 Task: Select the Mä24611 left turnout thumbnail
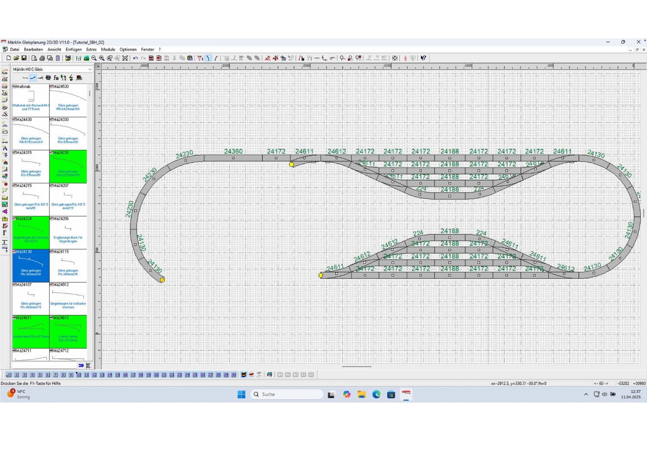pyautogui.click(x=31, y=332)
